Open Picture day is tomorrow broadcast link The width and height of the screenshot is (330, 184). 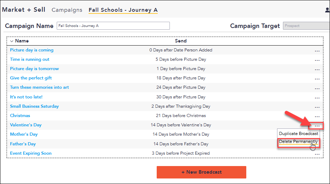(x=35, y=69)
